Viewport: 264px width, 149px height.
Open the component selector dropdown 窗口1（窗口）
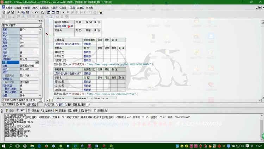40,25
